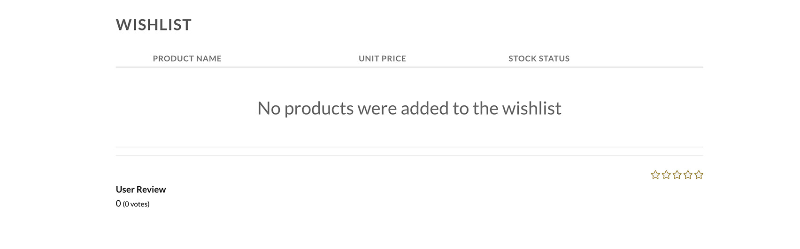Give a three-star rating via the middle star
800x249 pixels.
(677, 175)
